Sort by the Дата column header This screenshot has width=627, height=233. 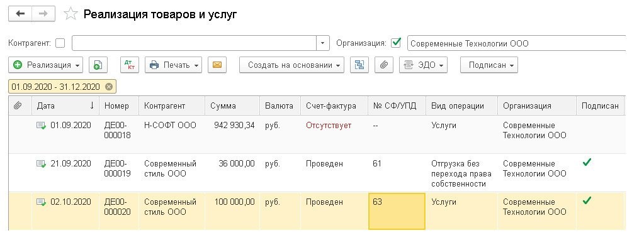[x=65, y=106]
